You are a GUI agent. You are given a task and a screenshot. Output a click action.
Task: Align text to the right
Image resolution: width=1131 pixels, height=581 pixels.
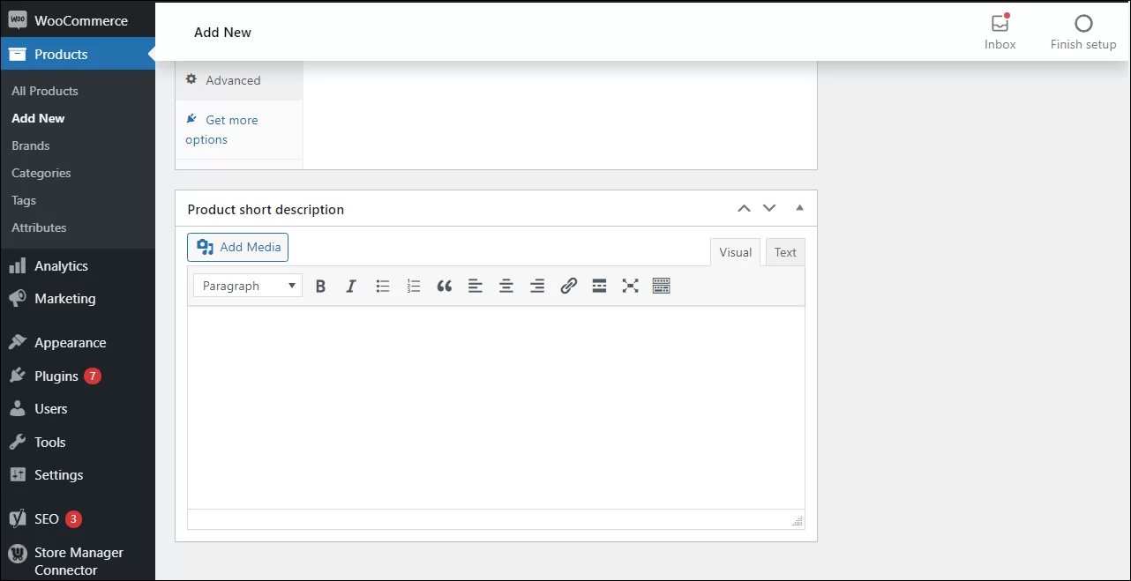[x=536, y=285]
